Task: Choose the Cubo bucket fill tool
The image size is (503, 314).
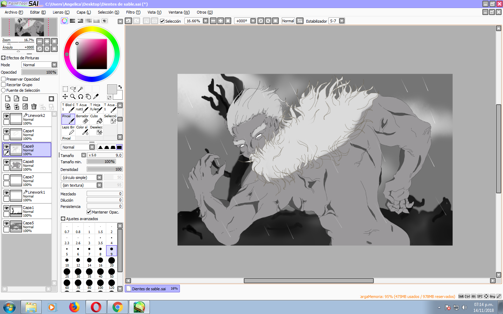Action: 96,119
